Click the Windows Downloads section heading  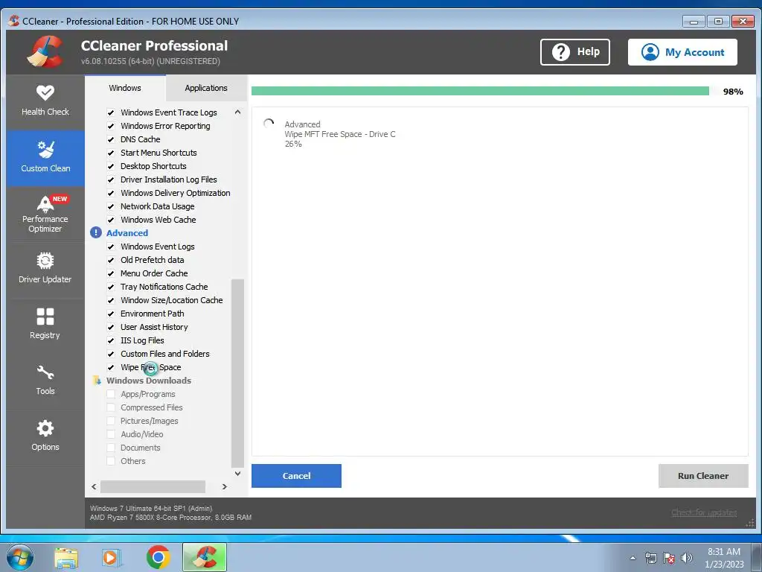(x=149, y=381)
